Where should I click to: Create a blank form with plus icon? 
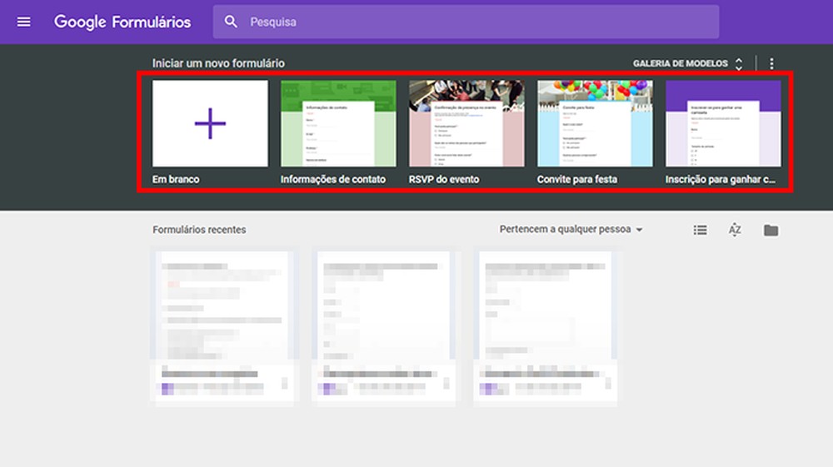(210, 123)
